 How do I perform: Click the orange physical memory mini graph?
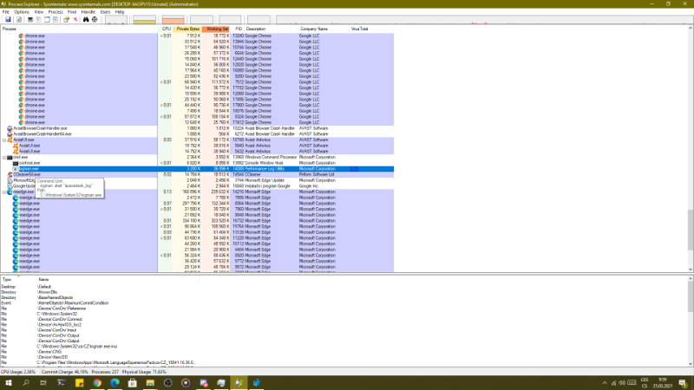tap(173, 19)
